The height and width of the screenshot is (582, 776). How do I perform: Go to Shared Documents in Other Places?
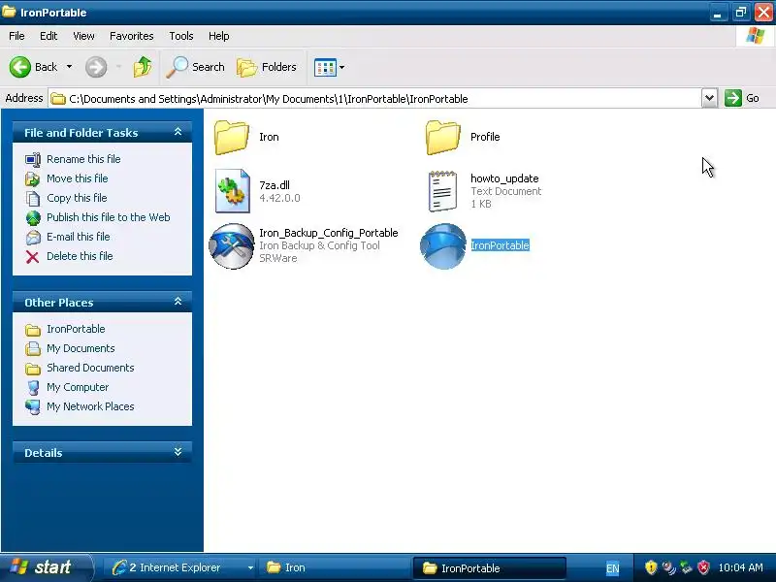[x=90, y=368]
